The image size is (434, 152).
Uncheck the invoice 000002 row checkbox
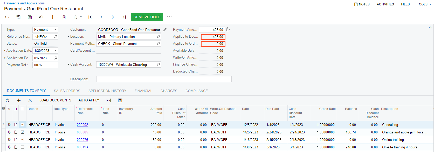(23, 125)
